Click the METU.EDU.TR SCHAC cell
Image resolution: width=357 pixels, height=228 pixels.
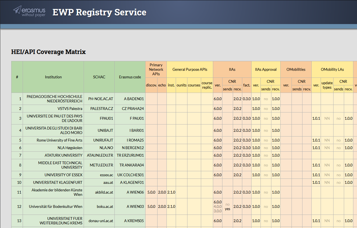(x=99, y=165)
